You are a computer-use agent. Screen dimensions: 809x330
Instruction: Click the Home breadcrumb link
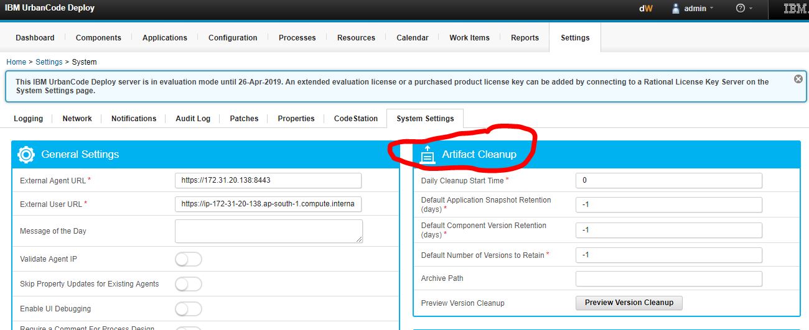(16, 62)
